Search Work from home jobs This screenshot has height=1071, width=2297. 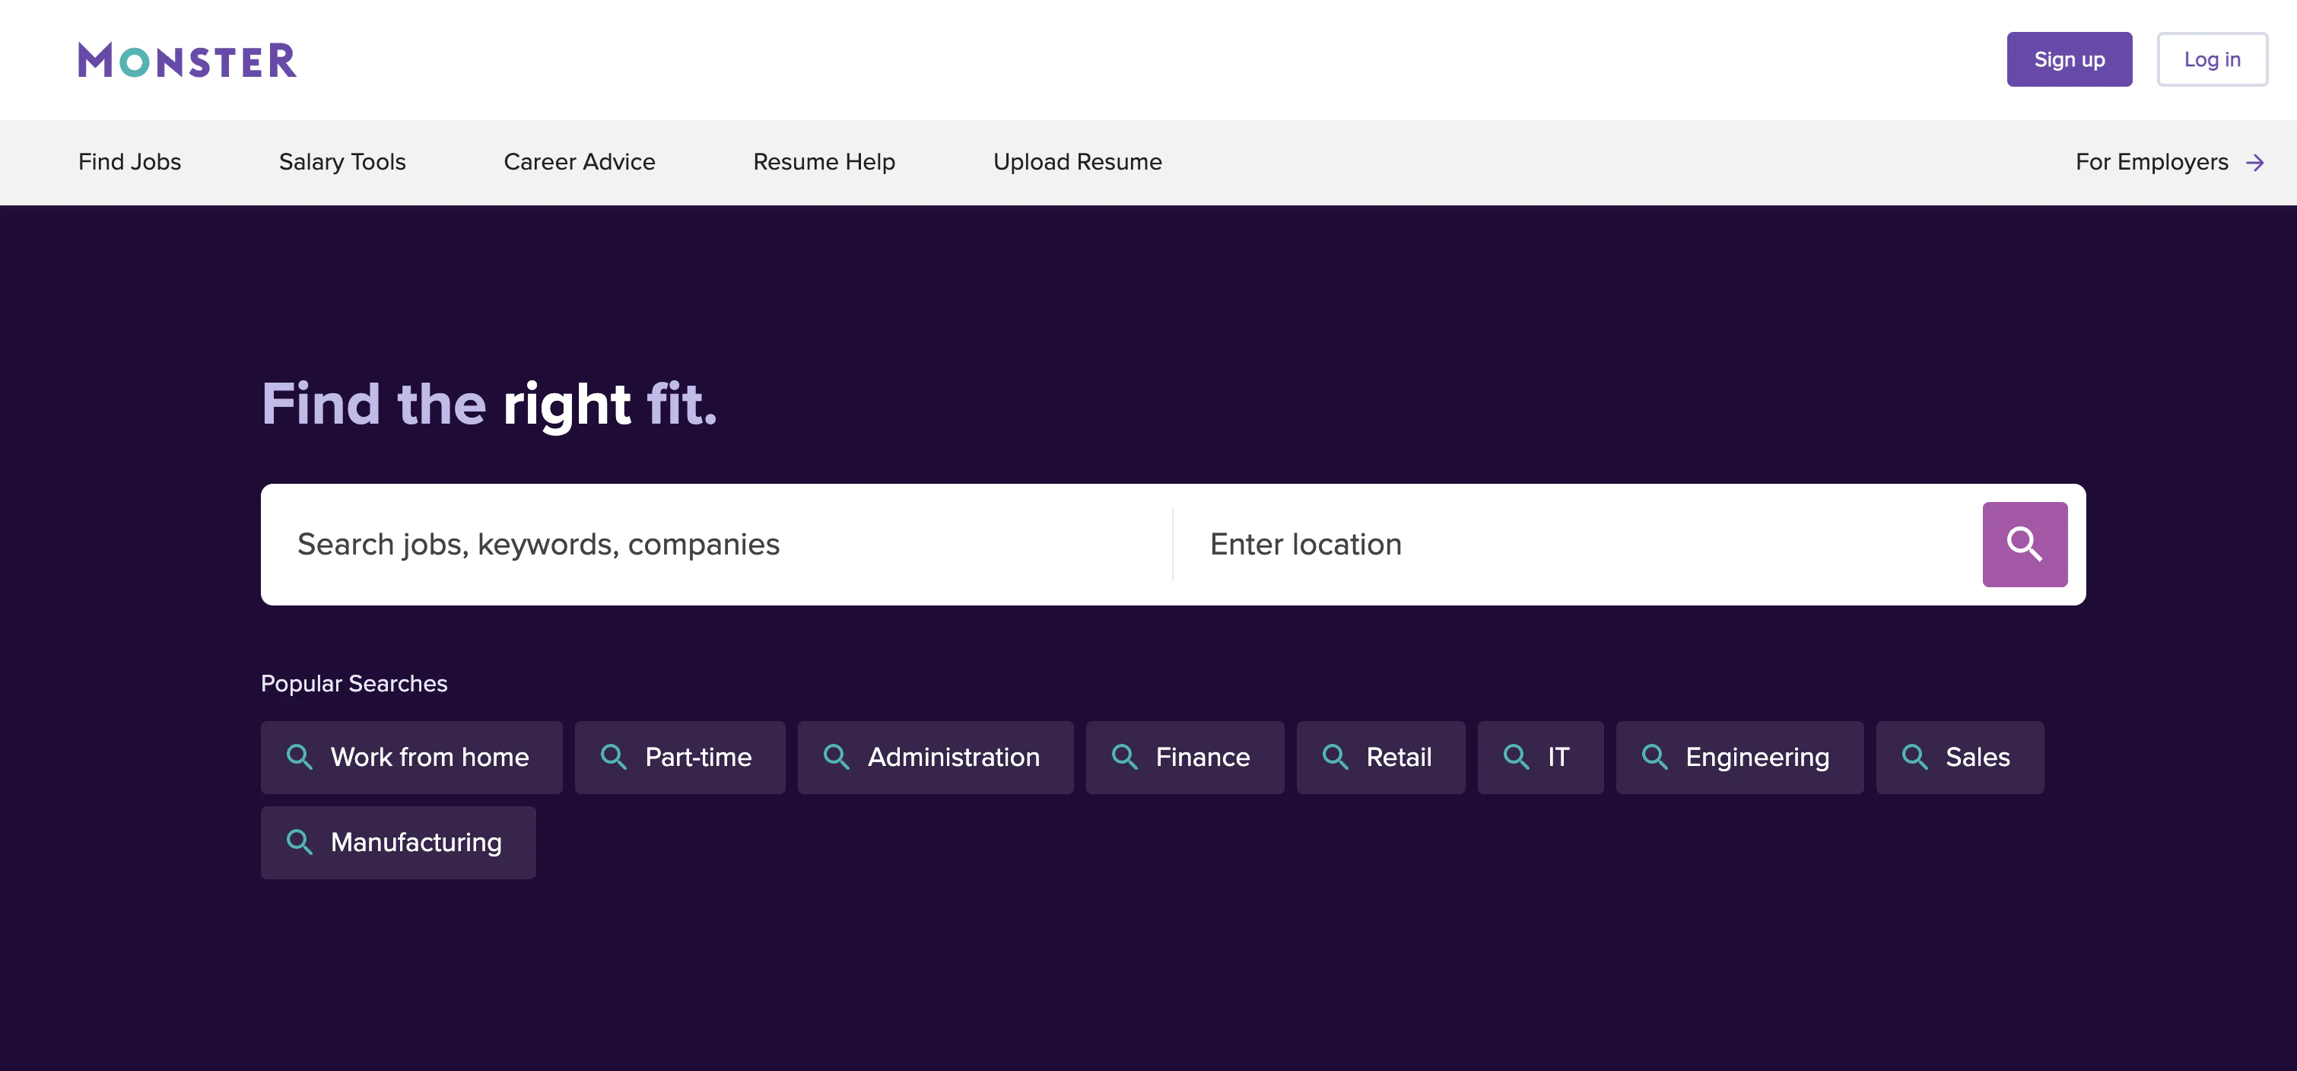[411, 757]
